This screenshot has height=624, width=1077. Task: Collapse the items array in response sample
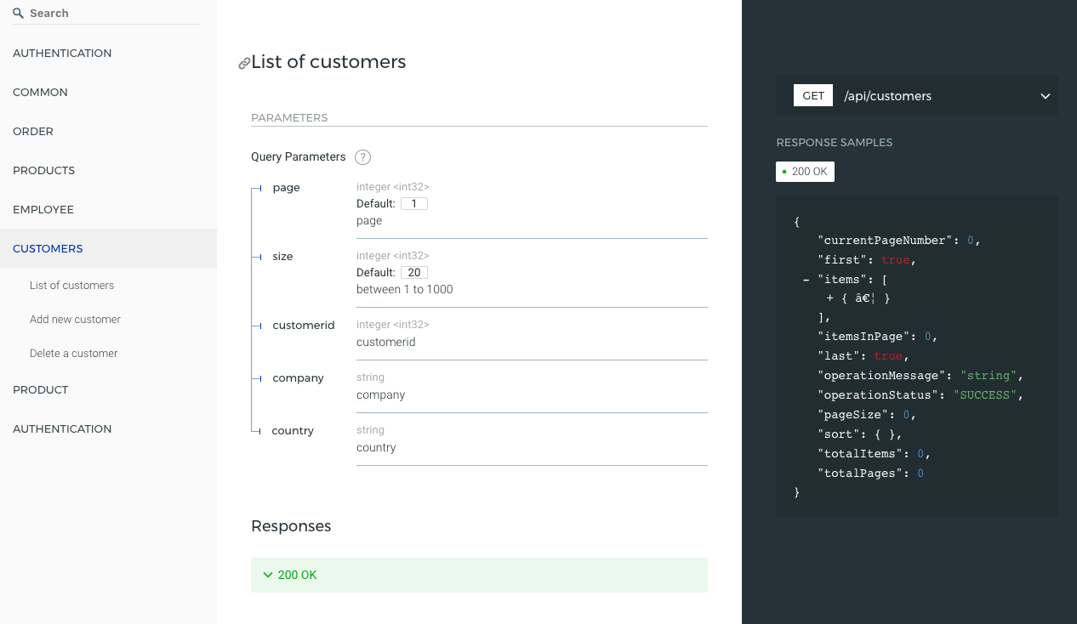pyautogui.click(x=806, y=280)
